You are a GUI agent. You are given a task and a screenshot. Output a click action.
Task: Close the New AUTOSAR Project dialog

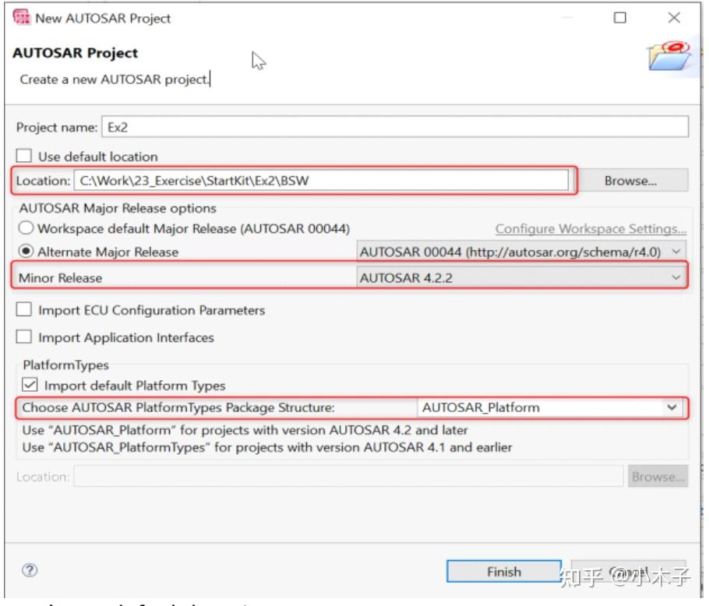pyautogui.click(x=674, y=18)
